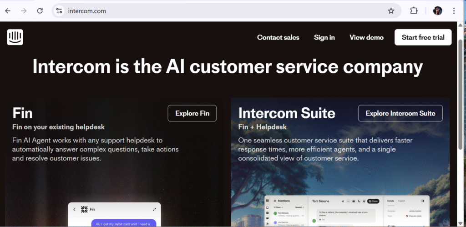
Task: Click the Explore Intercom Suite button
Action: (400, 113)
